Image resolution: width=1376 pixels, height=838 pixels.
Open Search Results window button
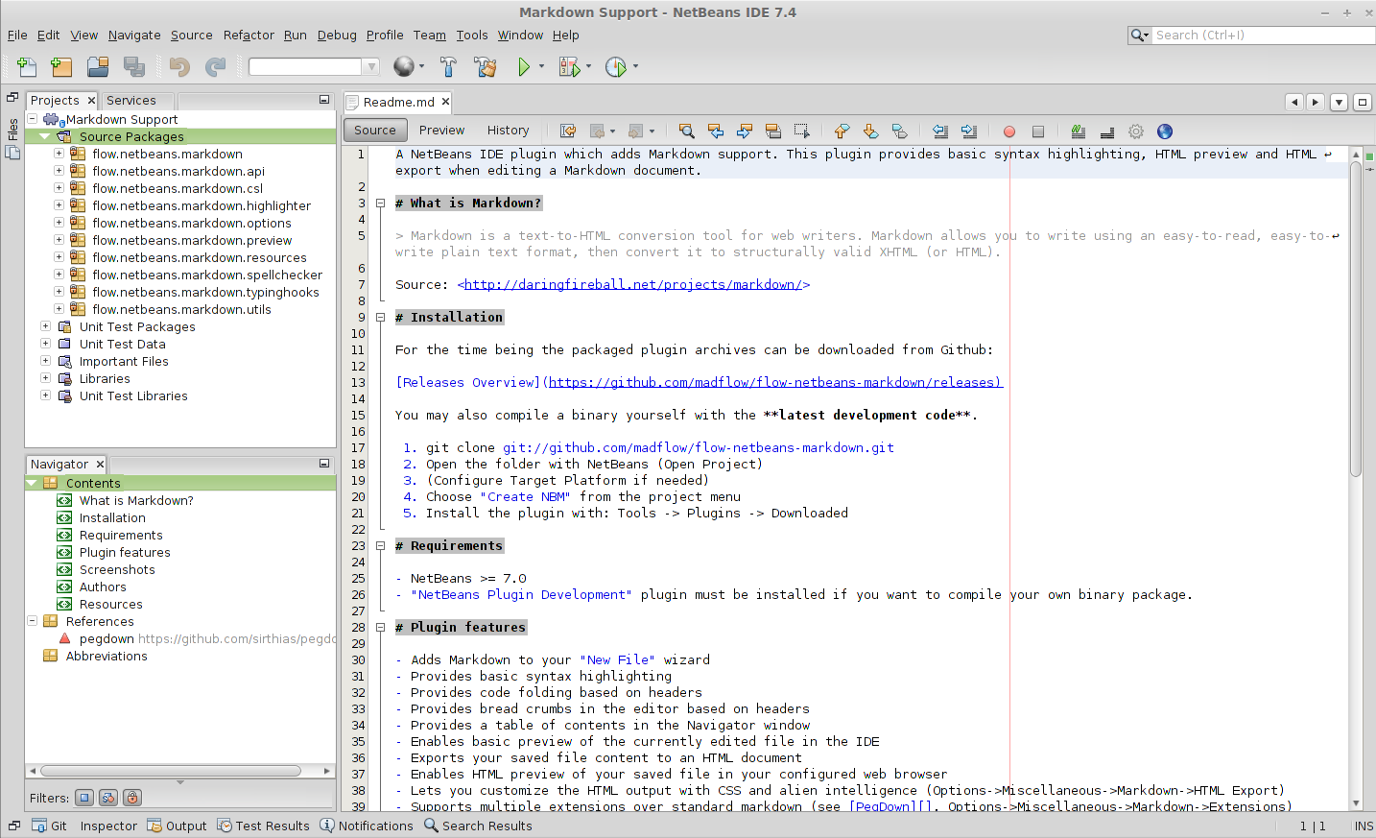point(478,826)
